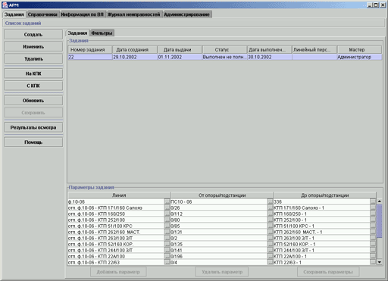Screen dimensions: 388x281
Task: Click the Результаты осмотра button
Action: click(x=33, y=127)
